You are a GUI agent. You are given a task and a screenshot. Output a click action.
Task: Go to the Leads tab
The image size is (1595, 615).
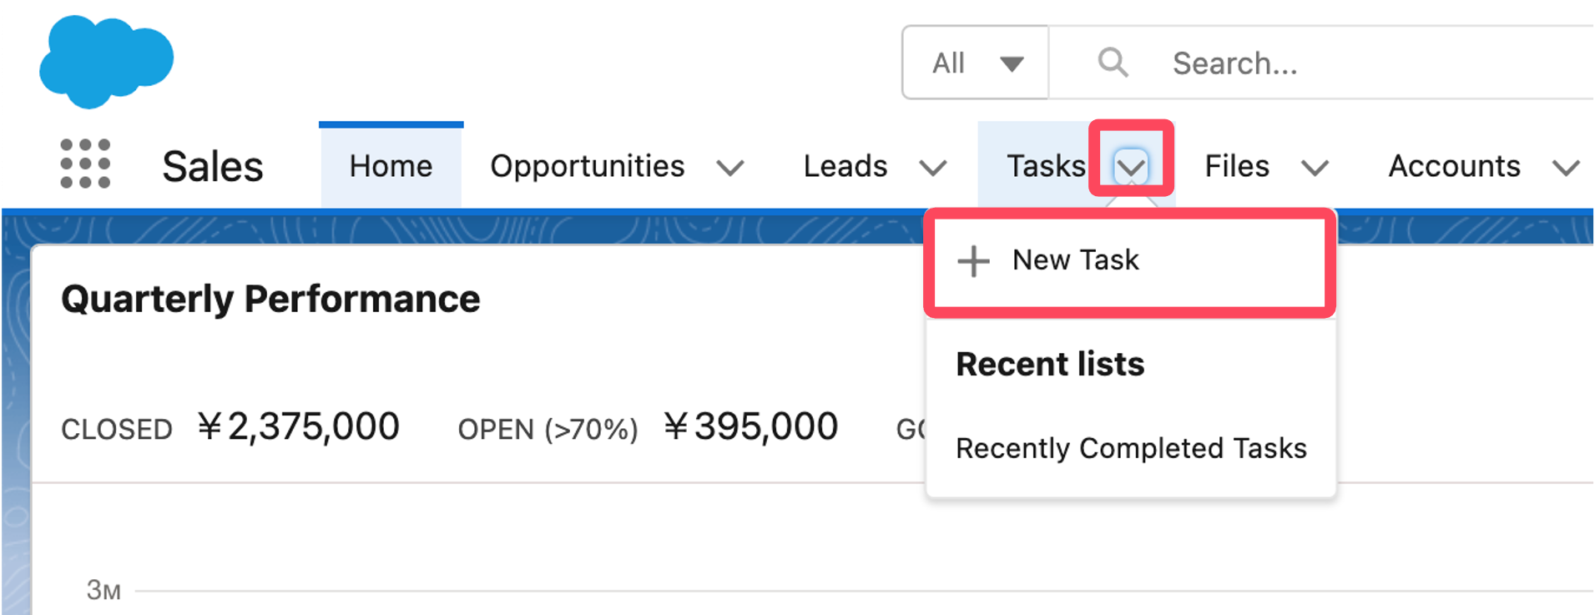coord(845,166)
